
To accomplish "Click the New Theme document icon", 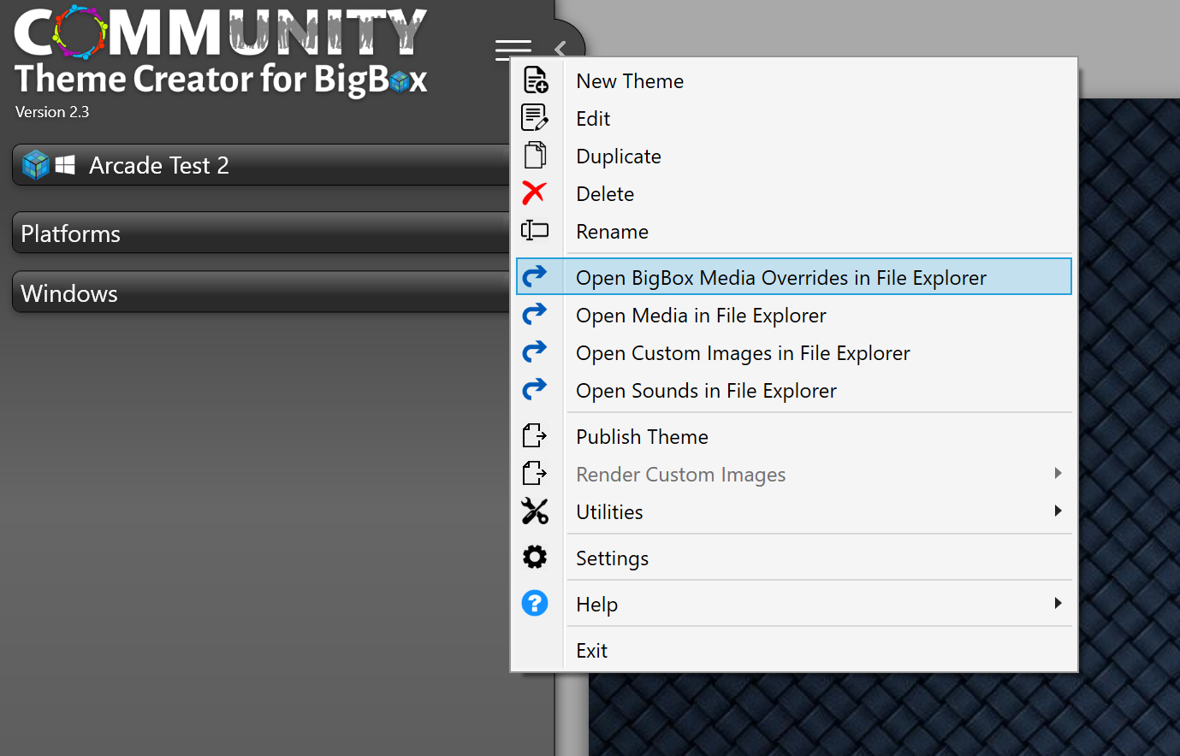I will pos(535,80).
